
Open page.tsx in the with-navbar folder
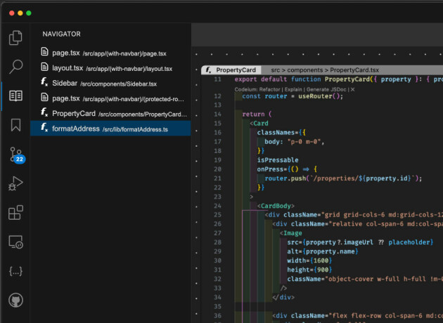110,53
